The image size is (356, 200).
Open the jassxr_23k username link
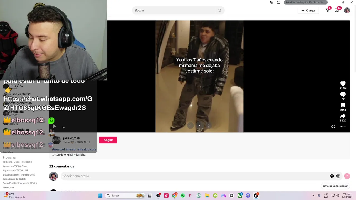(x=71, y=138)
